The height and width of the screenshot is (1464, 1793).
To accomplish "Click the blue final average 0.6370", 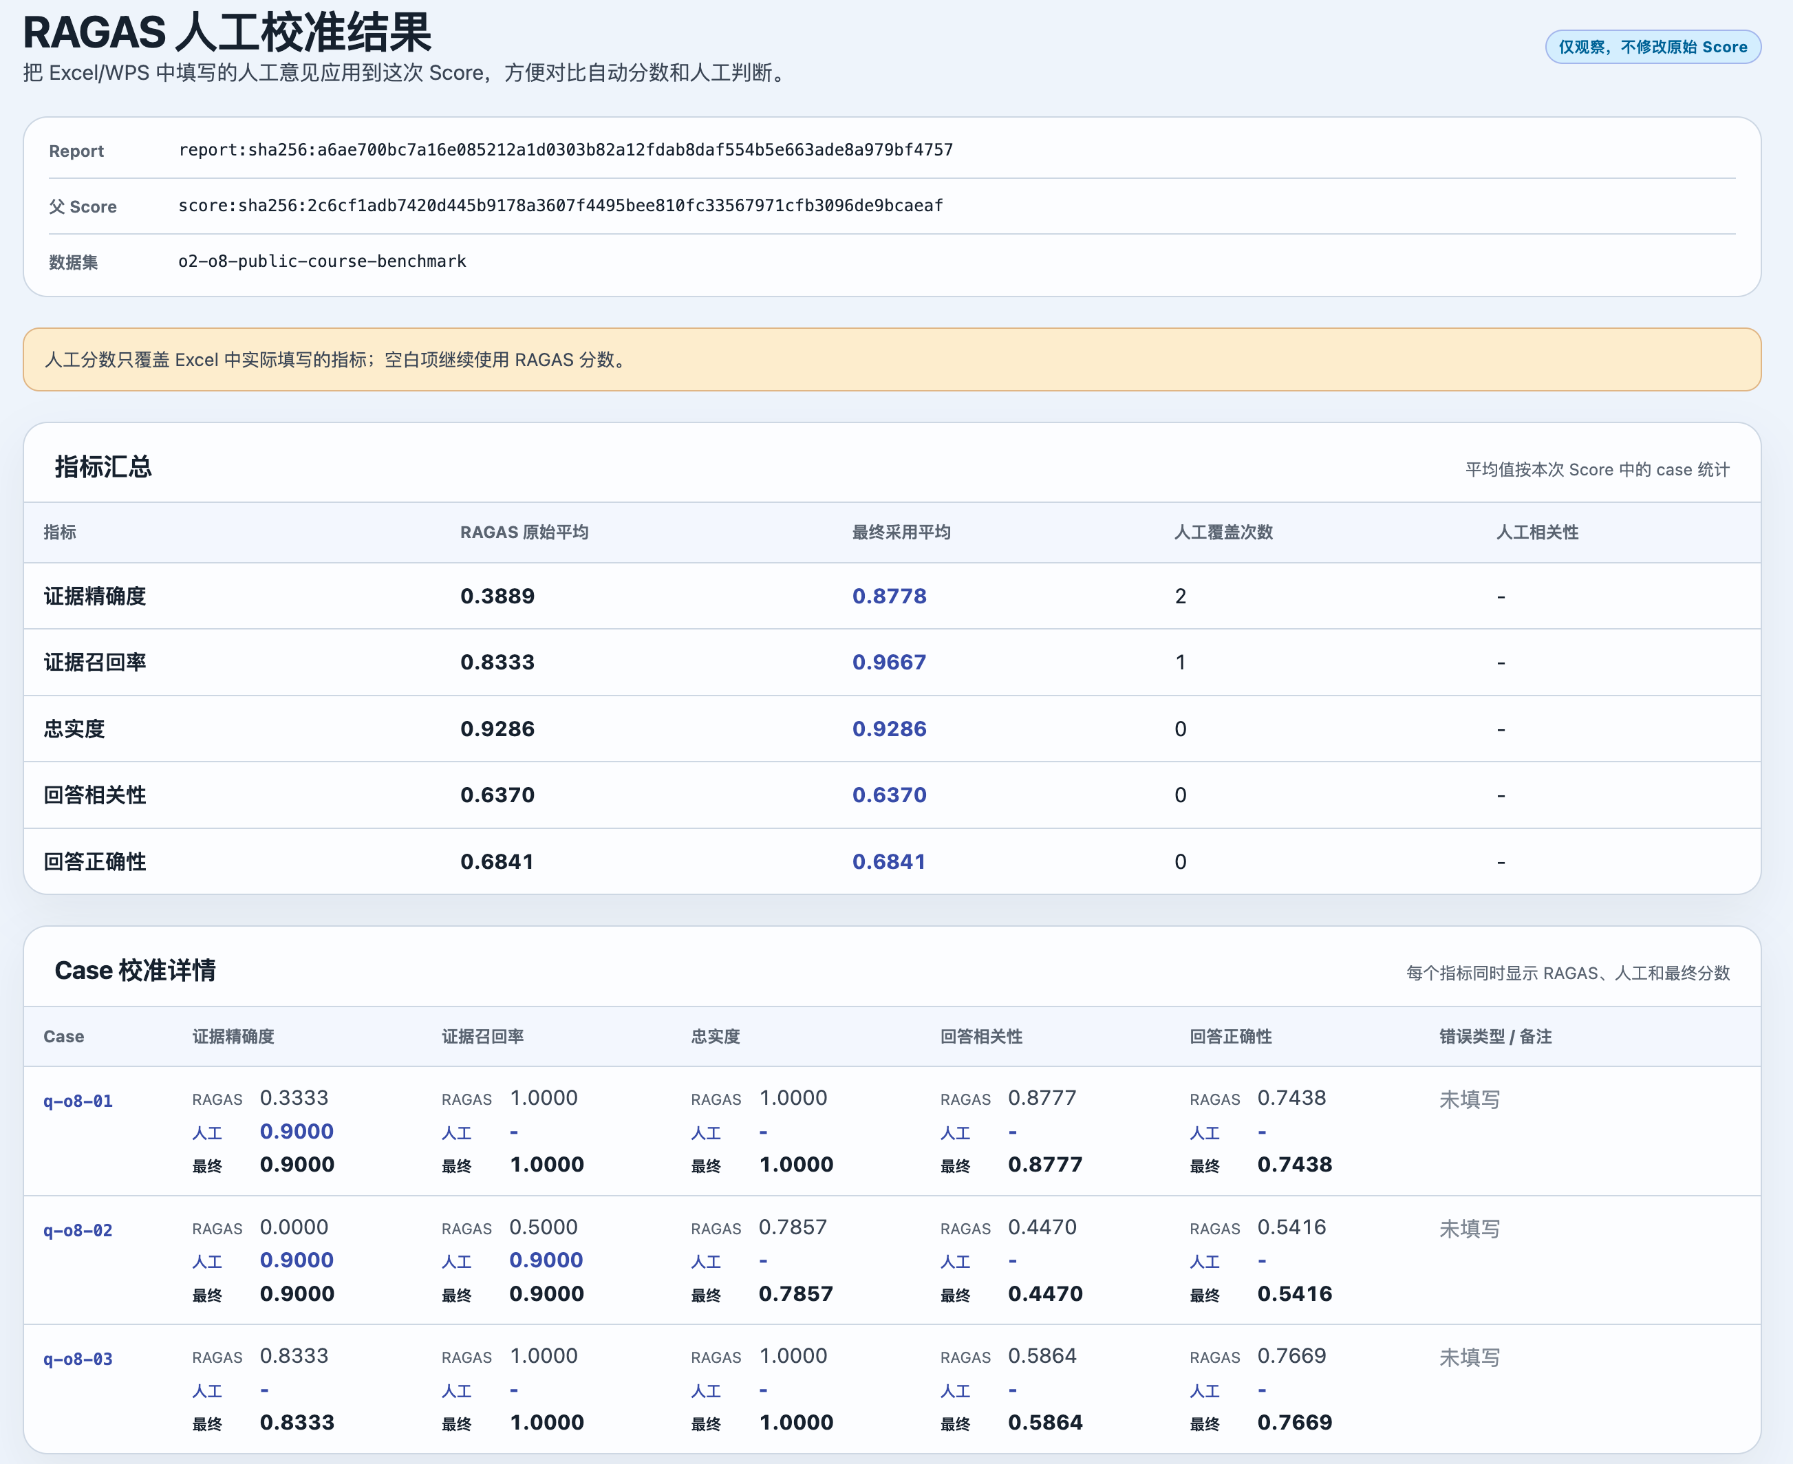I will point(889,795).
